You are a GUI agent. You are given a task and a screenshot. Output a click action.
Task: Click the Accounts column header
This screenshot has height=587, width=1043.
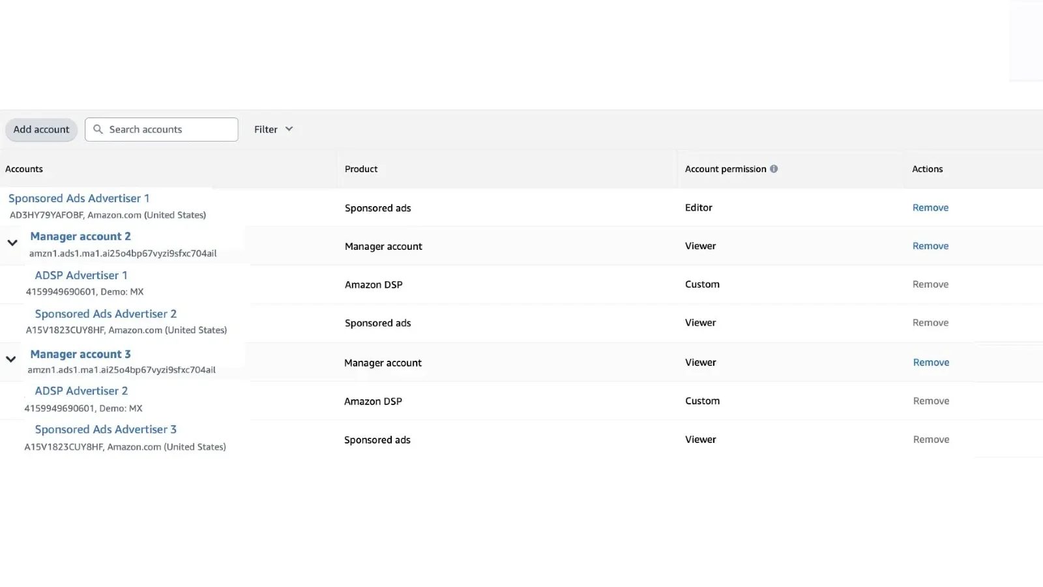click(x=24, y=168)
